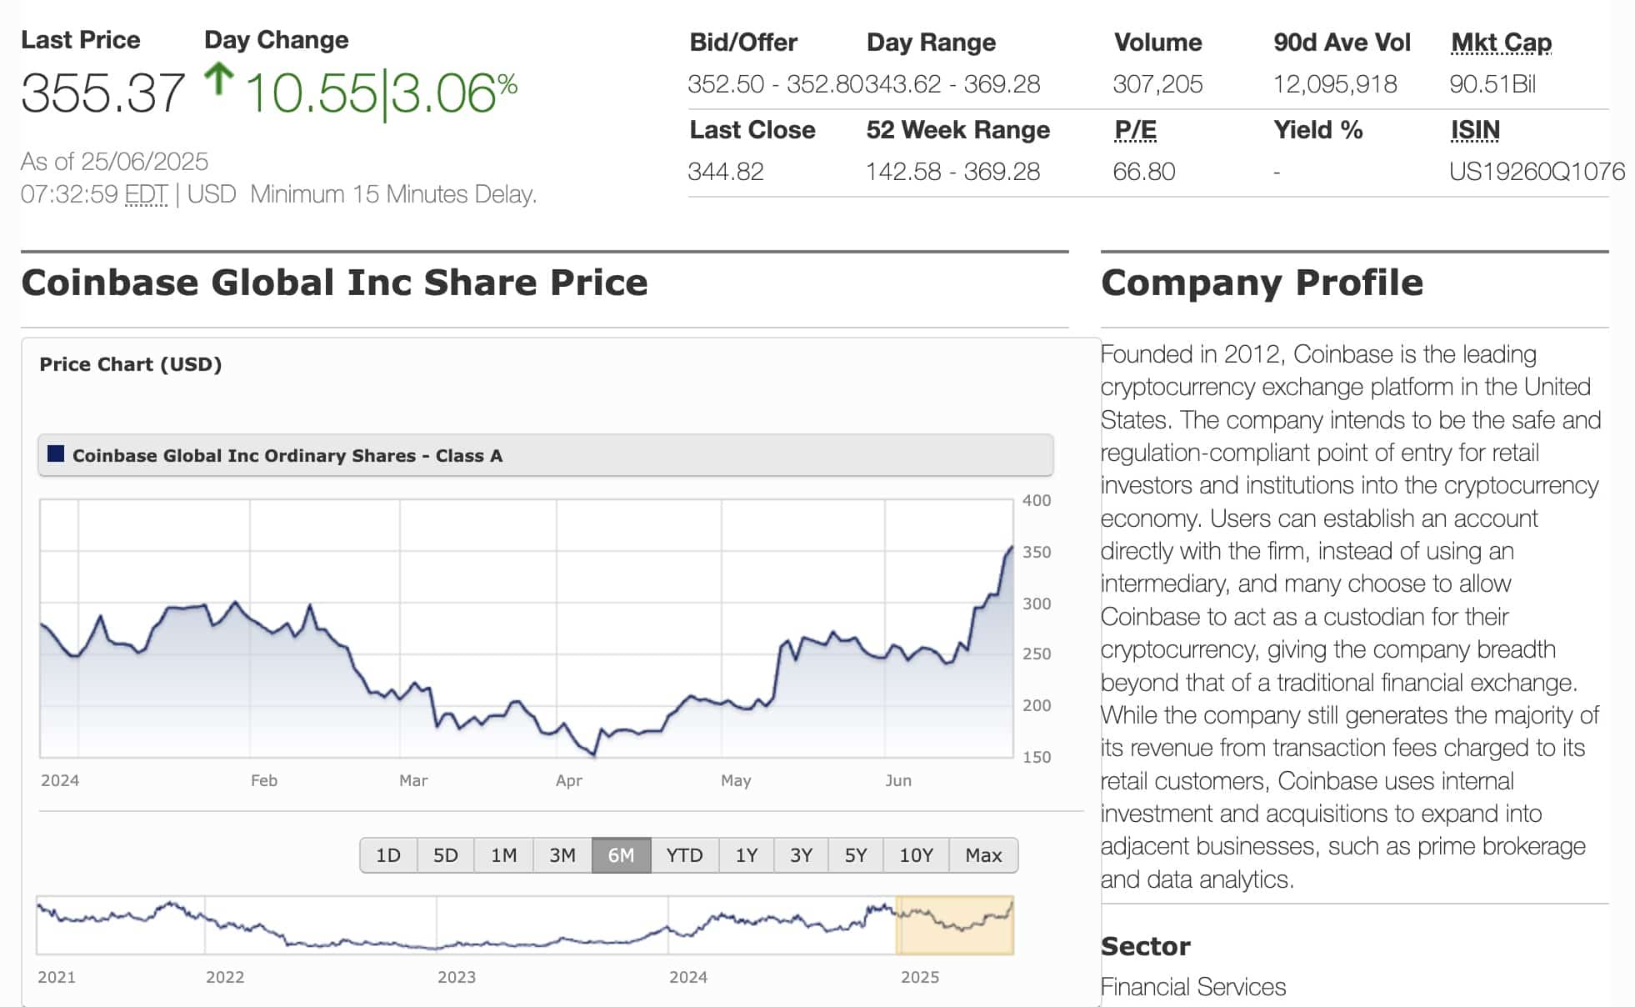Select the YTD chart range
The image size is (1635, 1007).
tap(683, 854)
